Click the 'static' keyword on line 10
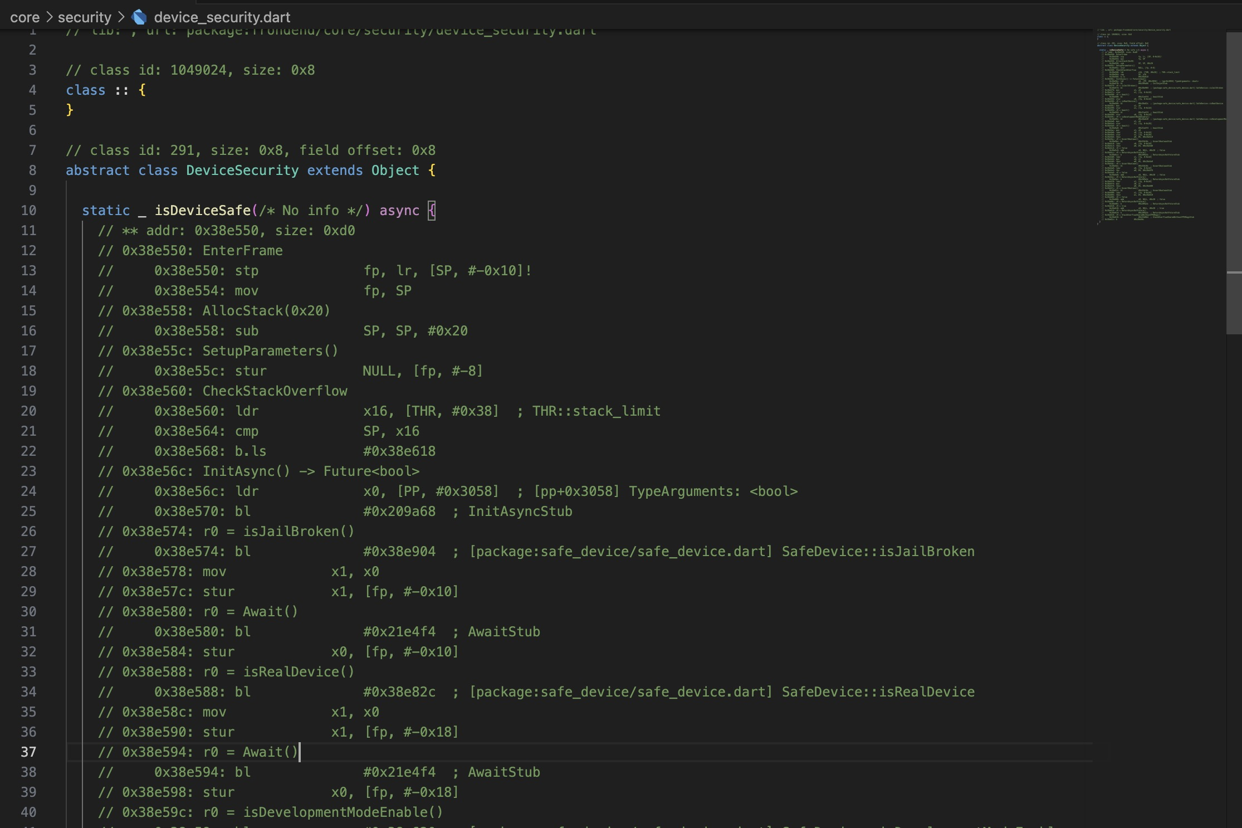Screen dimensions: 1242x828 click(x=106, y=211)
